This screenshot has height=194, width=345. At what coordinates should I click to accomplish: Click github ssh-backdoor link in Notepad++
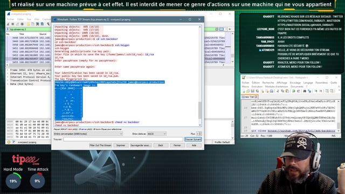(301, 130)
